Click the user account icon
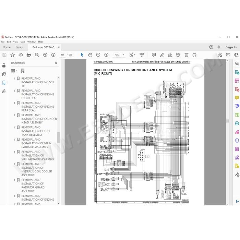Screen dimensions: 240x240 click(x=237, y=55)
